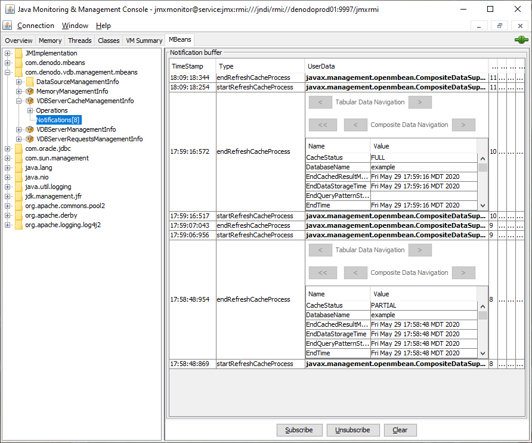Click the UserData column header
This screenshot has height=443, width=532.
(396, 66)
